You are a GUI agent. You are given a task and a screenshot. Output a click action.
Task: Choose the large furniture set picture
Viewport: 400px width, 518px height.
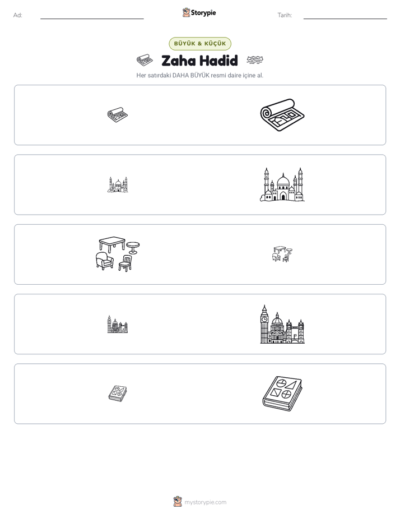(118, 254)
